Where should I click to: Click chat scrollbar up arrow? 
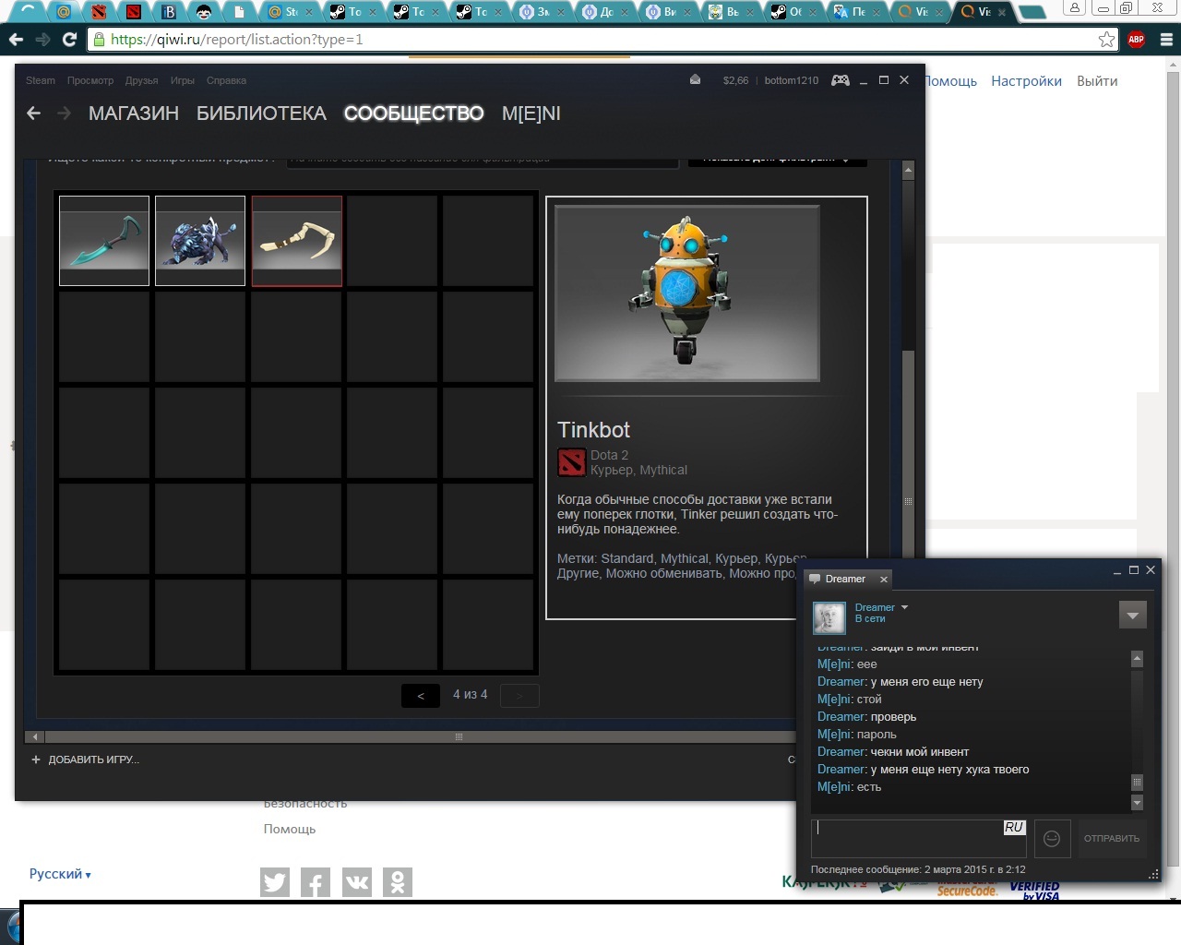(1137, 659)
